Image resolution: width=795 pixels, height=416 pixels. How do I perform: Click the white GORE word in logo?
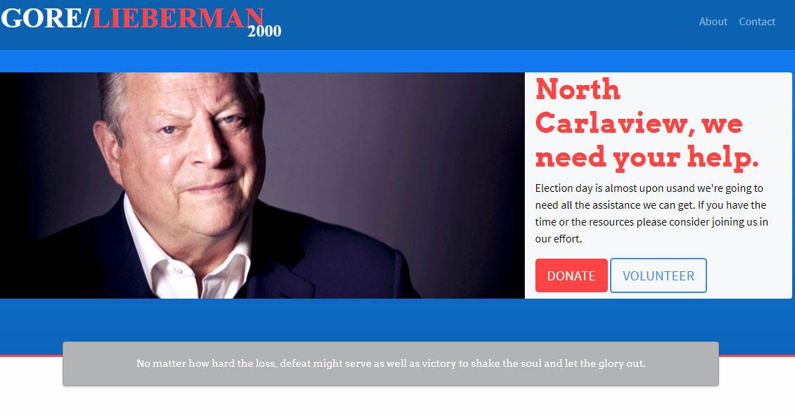[42, 18]
